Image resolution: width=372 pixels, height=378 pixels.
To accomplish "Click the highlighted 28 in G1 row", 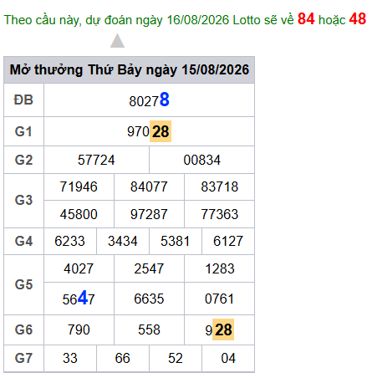I will [161, 131].
